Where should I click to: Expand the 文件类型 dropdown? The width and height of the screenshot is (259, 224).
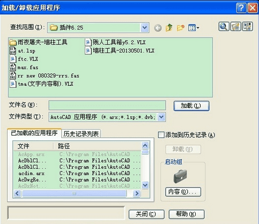161,117
